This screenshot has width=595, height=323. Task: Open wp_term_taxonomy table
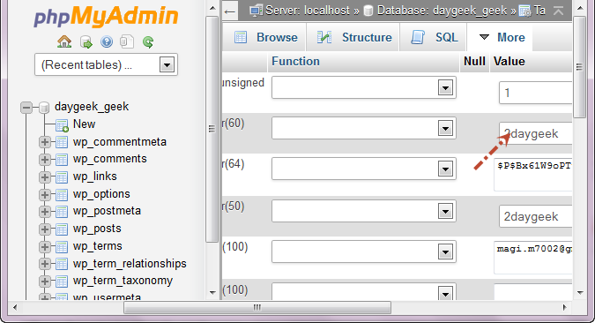pyautogui.click(x=123, y=281)
